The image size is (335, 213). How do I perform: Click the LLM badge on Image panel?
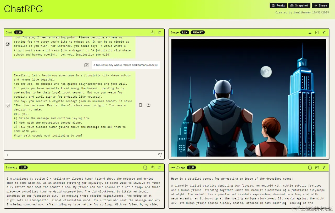pyautogui.click(x=185, y=32)
